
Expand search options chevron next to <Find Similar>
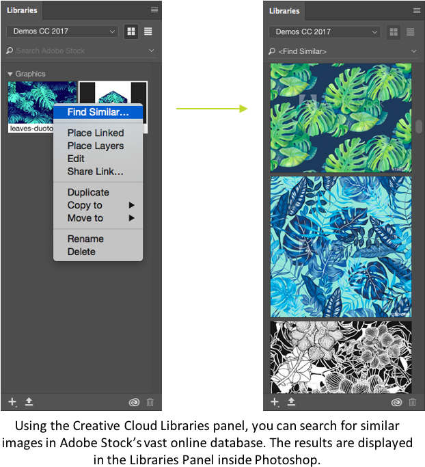[414, 51]
